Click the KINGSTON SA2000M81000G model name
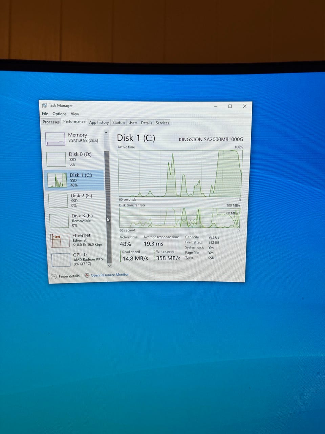325x434 pixels. [211, 139]
